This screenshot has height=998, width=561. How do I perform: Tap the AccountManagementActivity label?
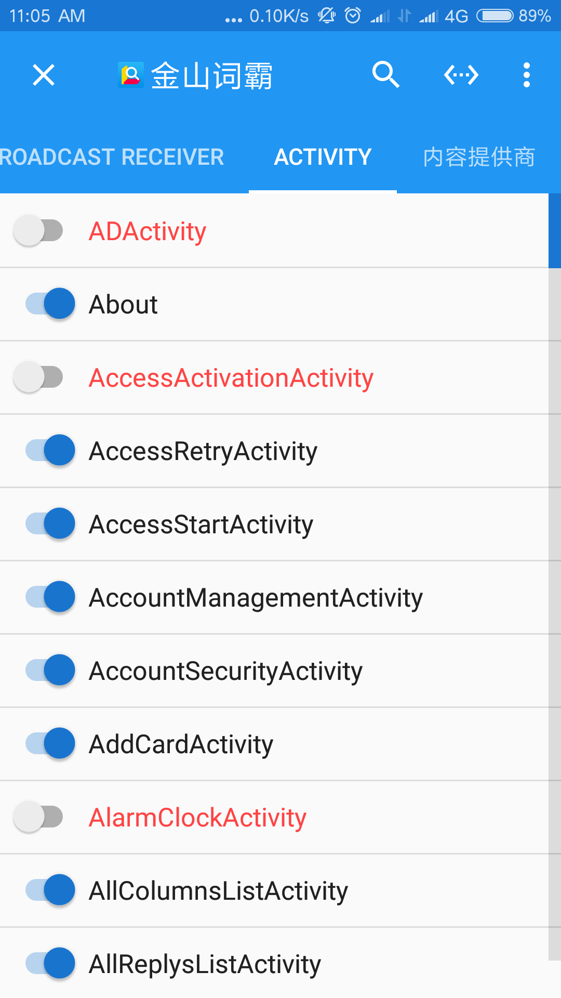[256, 598]
